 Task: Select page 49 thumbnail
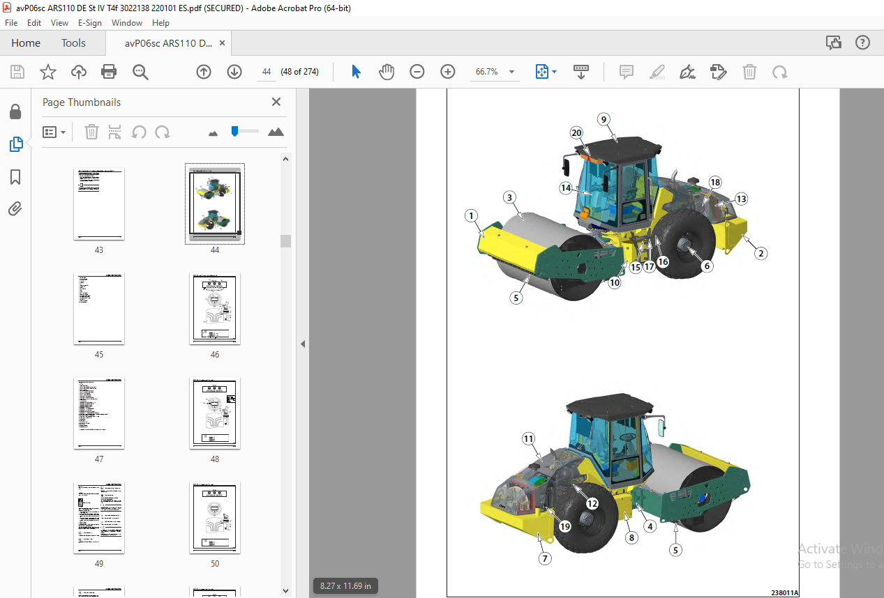pos(99,518)
